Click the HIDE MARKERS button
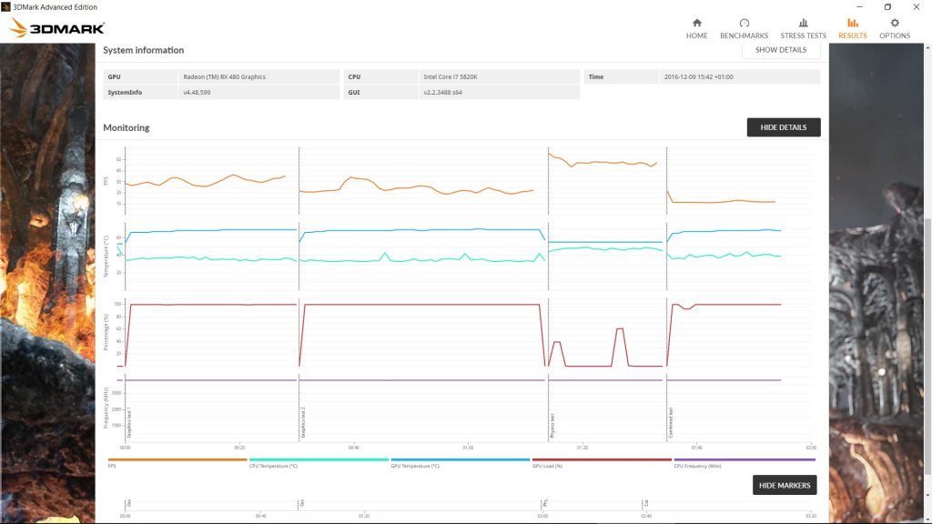The width and height of the screenshot is (932, 524). [x=785, y=485]
